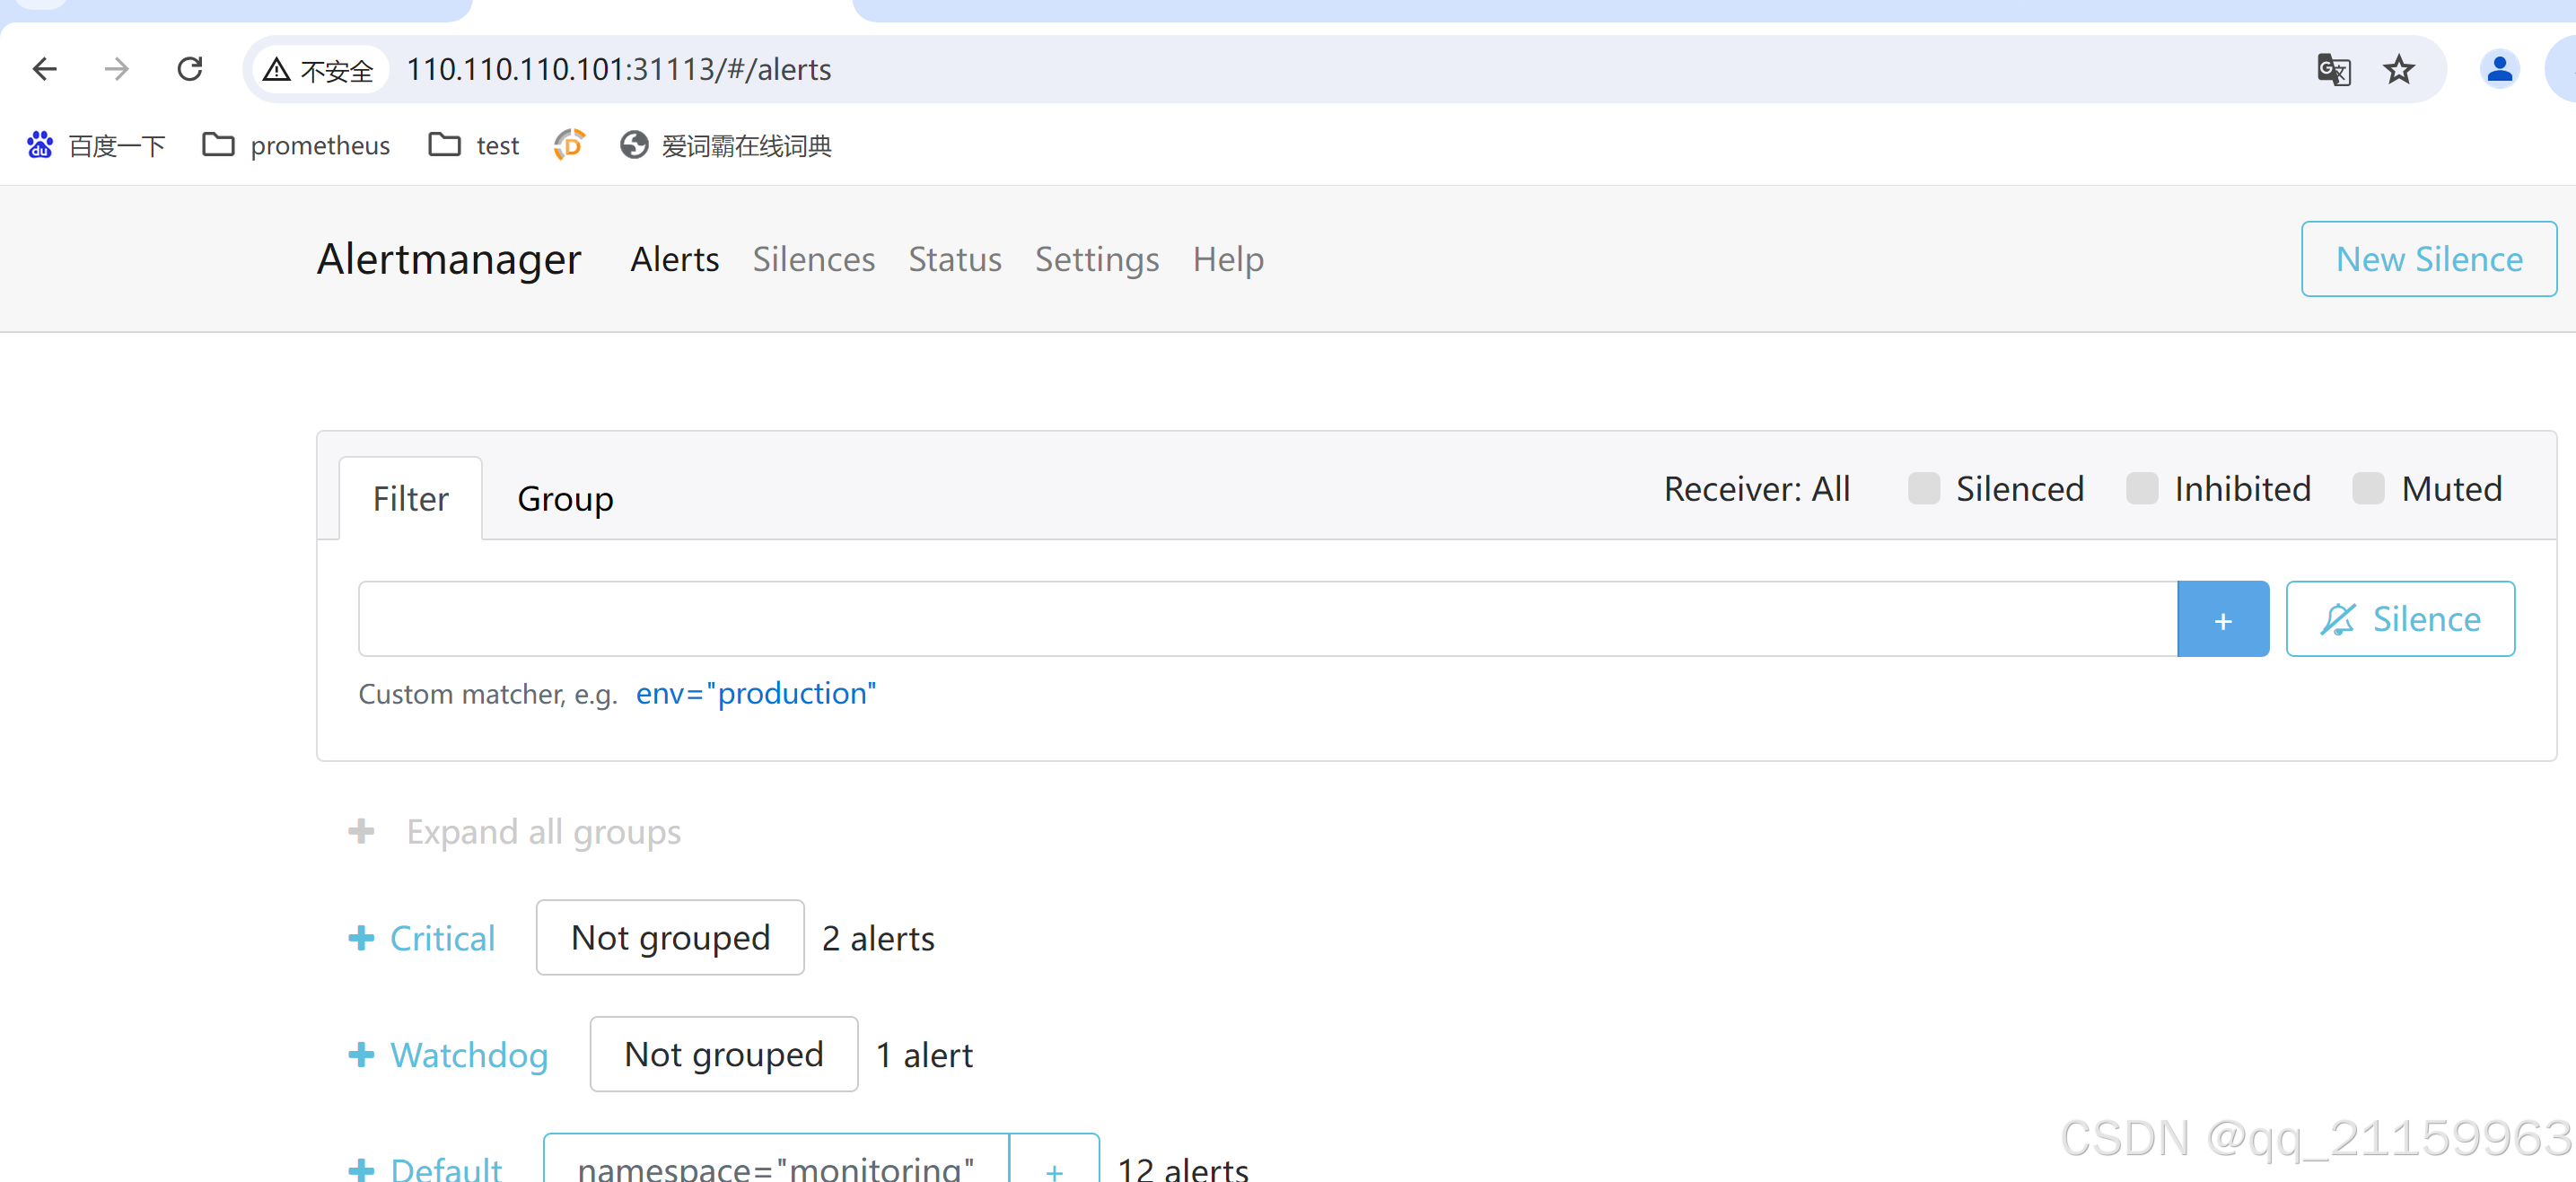
Task: Open the 爱词霸在线词典 bookmark
Action: (726, 146)
